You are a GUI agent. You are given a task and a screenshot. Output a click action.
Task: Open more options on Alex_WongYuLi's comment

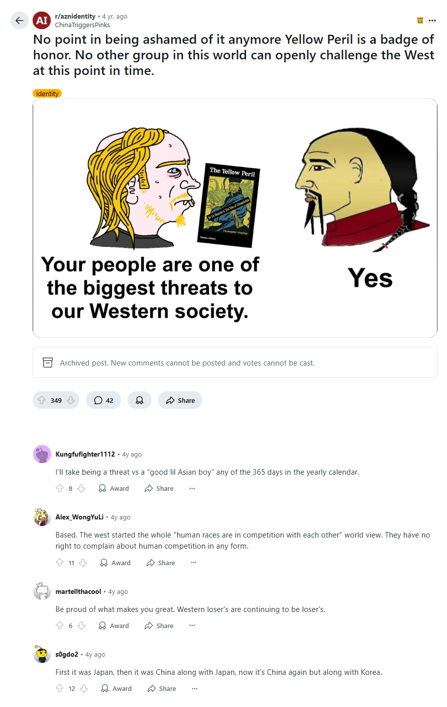[x=193, y=563]
